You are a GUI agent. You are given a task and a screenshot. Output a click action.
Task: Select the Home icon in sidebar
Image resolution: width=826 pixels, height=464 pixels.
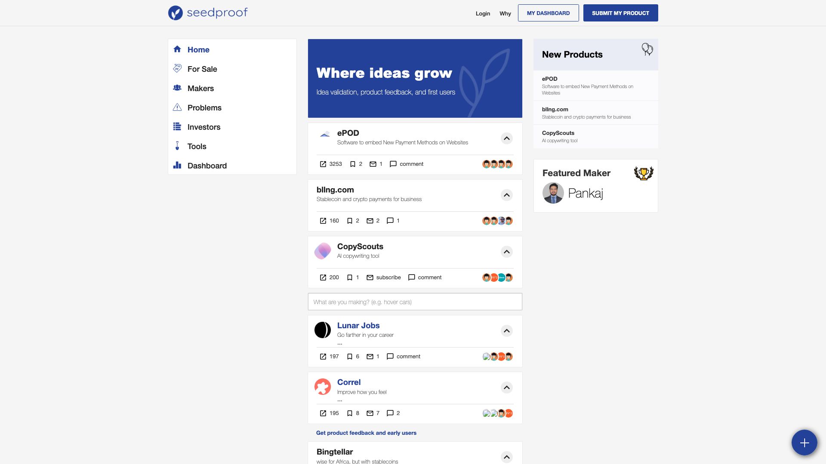tap(177, 49)
